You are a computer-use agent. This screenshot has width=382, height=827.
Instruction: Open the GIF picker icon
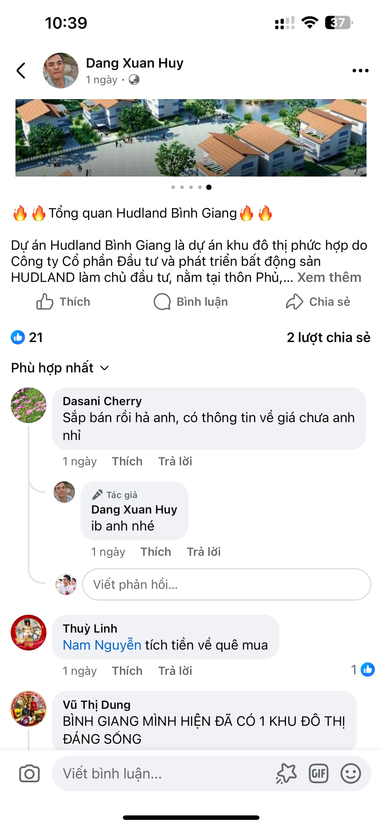click(318, 773)
